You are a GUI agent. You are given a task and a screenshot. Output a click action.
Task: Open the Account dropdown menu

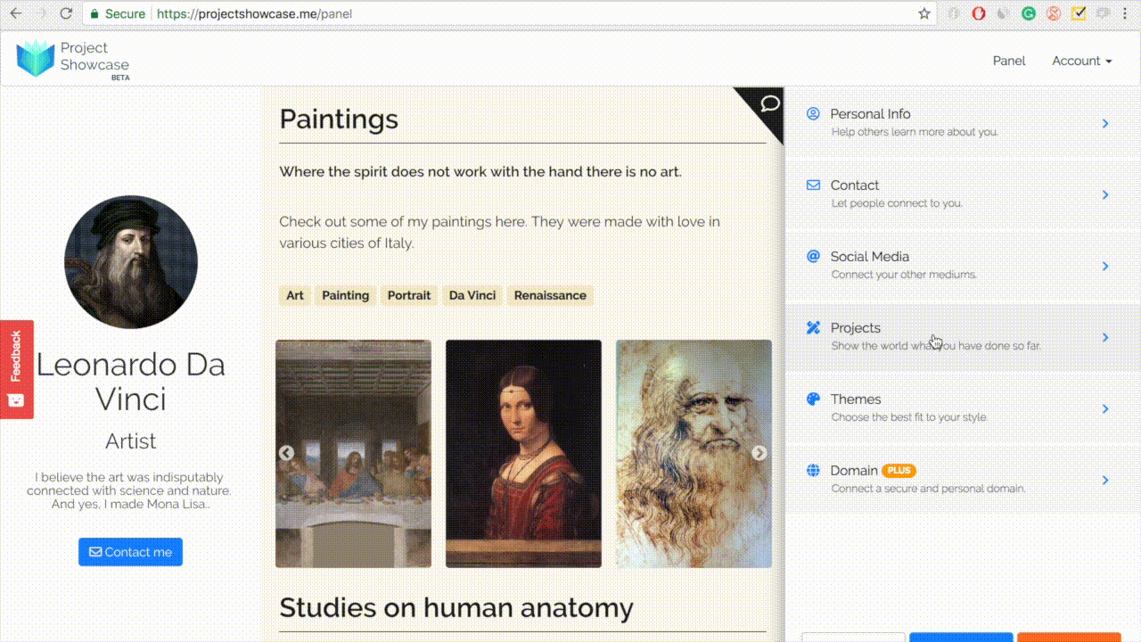pyautogui.click(x=1081, y=61)
